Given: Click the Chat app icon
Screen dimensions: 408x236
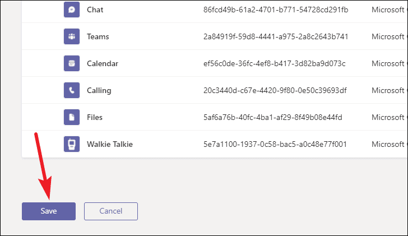Looking at the screenshot, I should [72, 10].
